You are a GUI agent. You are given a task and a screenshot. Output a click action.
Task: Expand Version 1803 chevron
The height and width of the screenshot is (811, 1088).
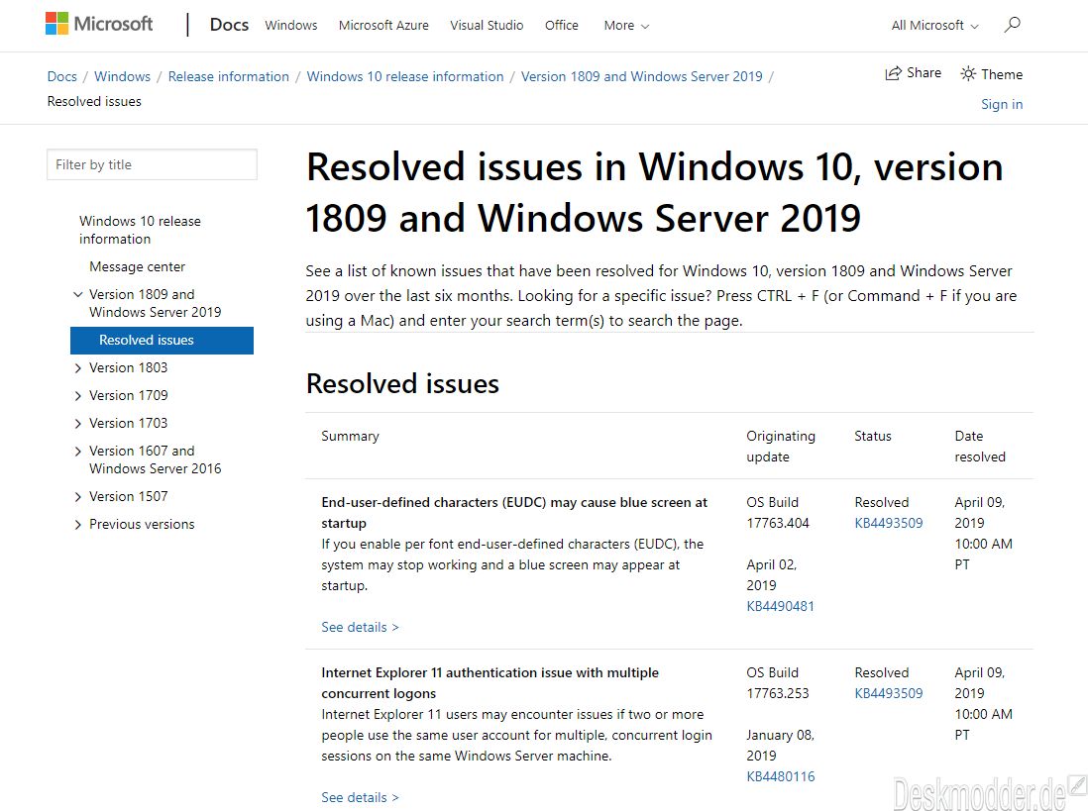click(x=77, y=368)
